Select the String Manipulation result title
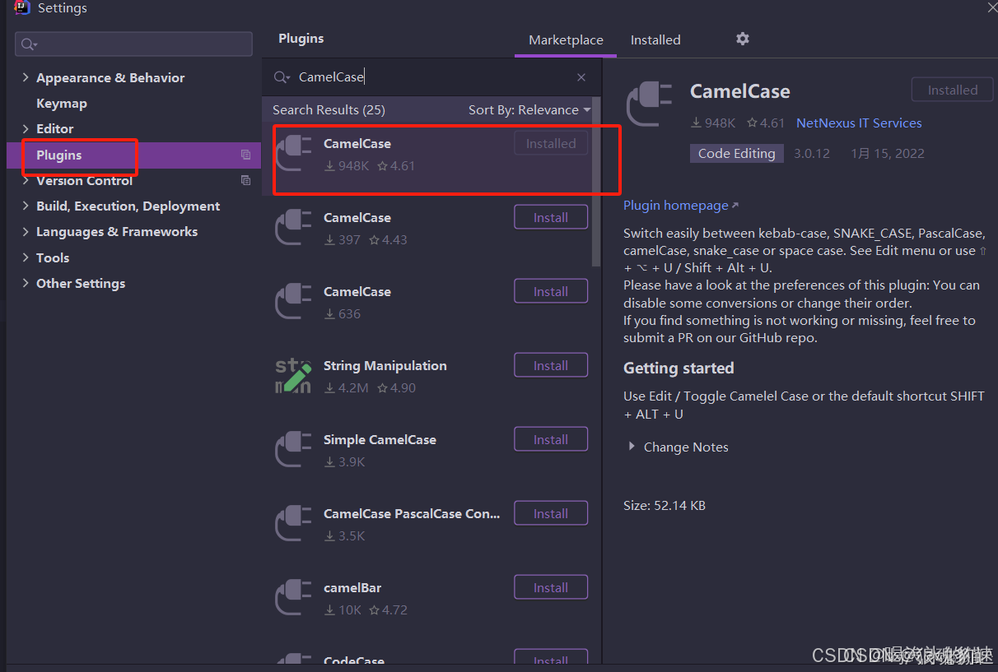The image size is (998, 672). 385,365
